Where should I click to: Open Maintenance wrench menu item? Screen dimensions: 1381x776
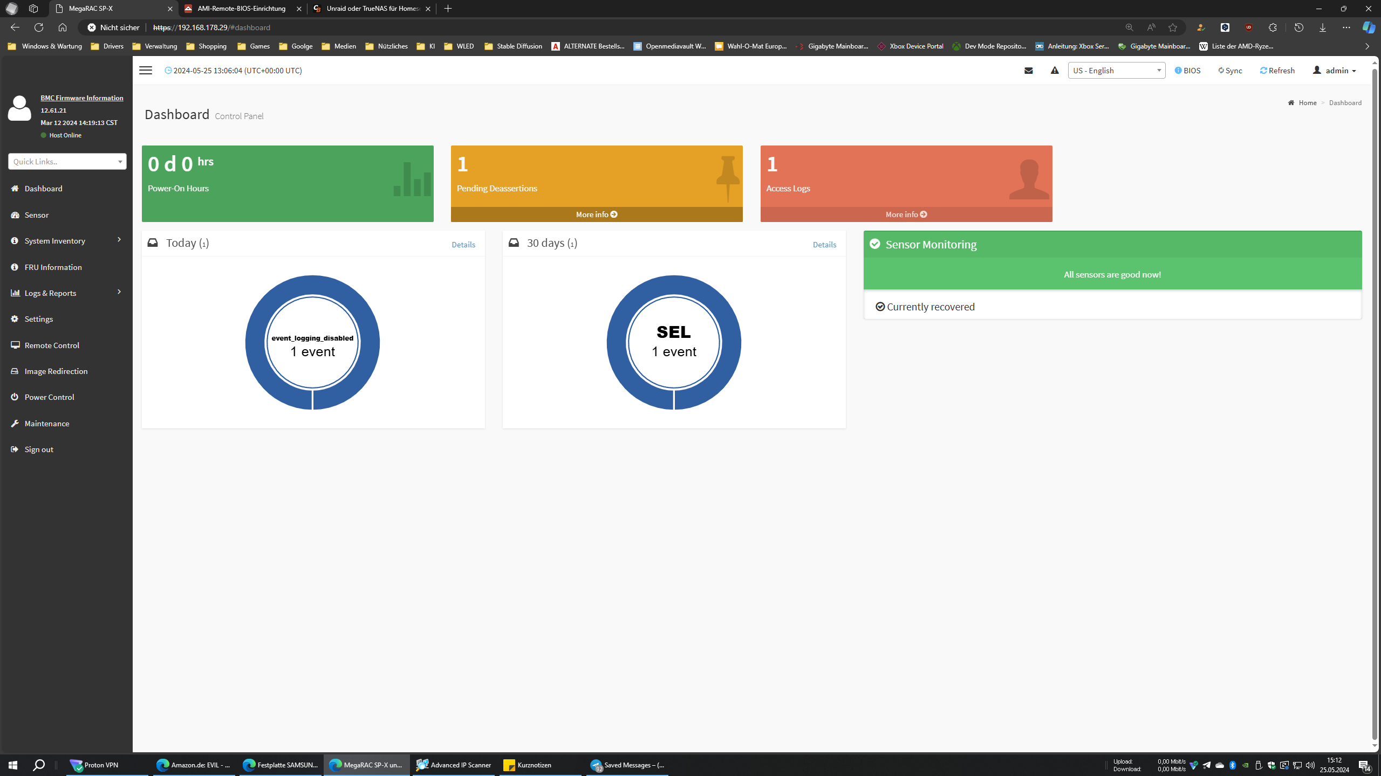(x=46, y=424)
